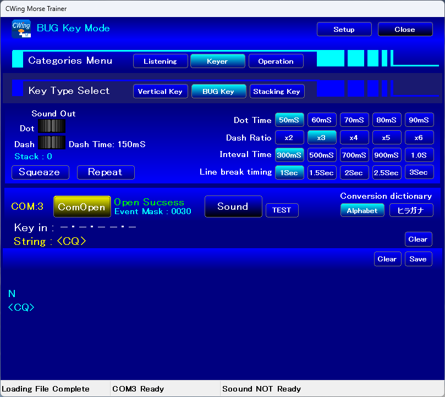Image resolution: width=445 pixels, height=397 pixels.
Task: Set Dot Time to 70mS
Action: pyautogui.click(x=354, y=120)
